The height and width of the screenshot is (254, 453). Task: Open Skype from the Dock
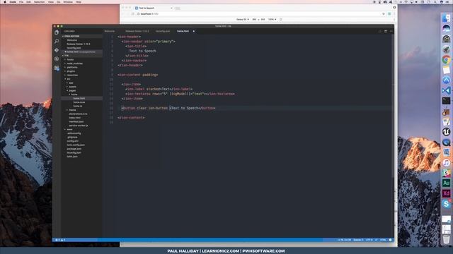tap(447, 204)
